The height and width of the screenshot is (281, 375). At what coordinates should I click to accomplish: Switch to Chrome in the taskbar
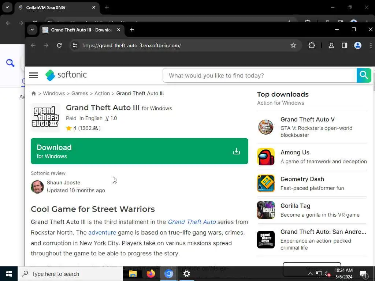[x=168, y=274]
